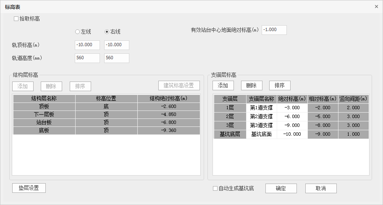Click the 第2道支撑 name cell

261,116
